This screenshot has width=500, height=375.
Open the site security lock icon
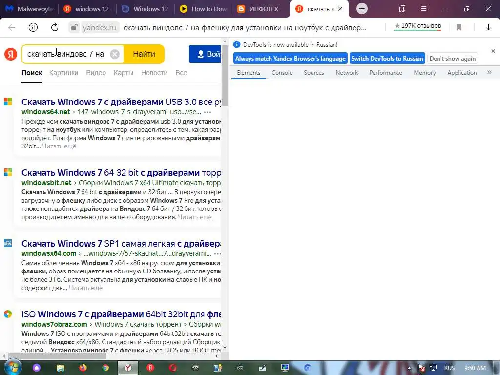[x=74, y=28]
